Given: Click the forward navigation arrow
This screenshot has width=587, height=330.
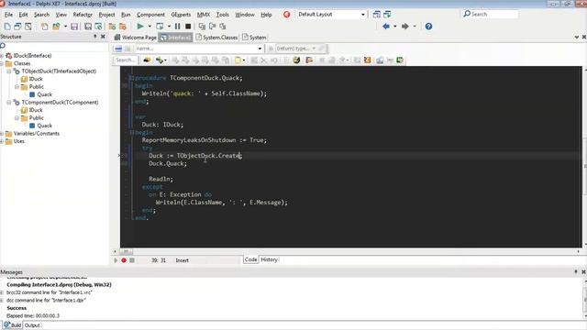Looking at the screenshot, I should tap(404, 27).
